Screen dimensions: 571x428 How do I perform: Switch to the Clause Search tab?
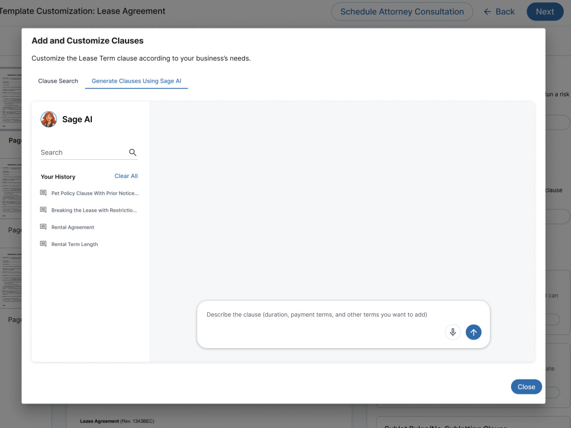[x=58, y=81]
